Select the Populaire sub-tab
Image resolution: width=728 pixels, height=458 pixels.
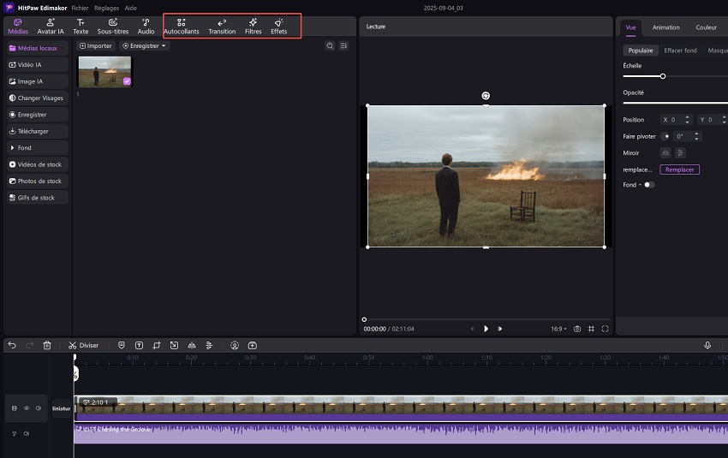[641, 51]
